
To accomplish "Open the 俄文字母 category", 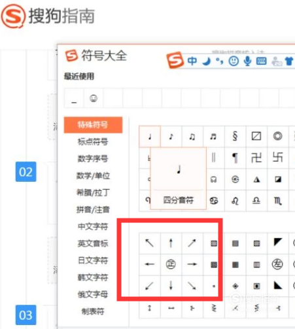I will tap(93, 294).
